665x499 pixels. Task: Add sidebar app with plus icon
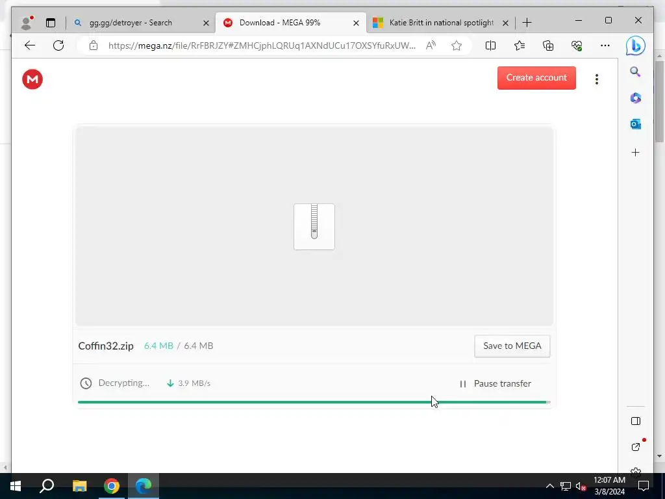(x=635, y=152)
